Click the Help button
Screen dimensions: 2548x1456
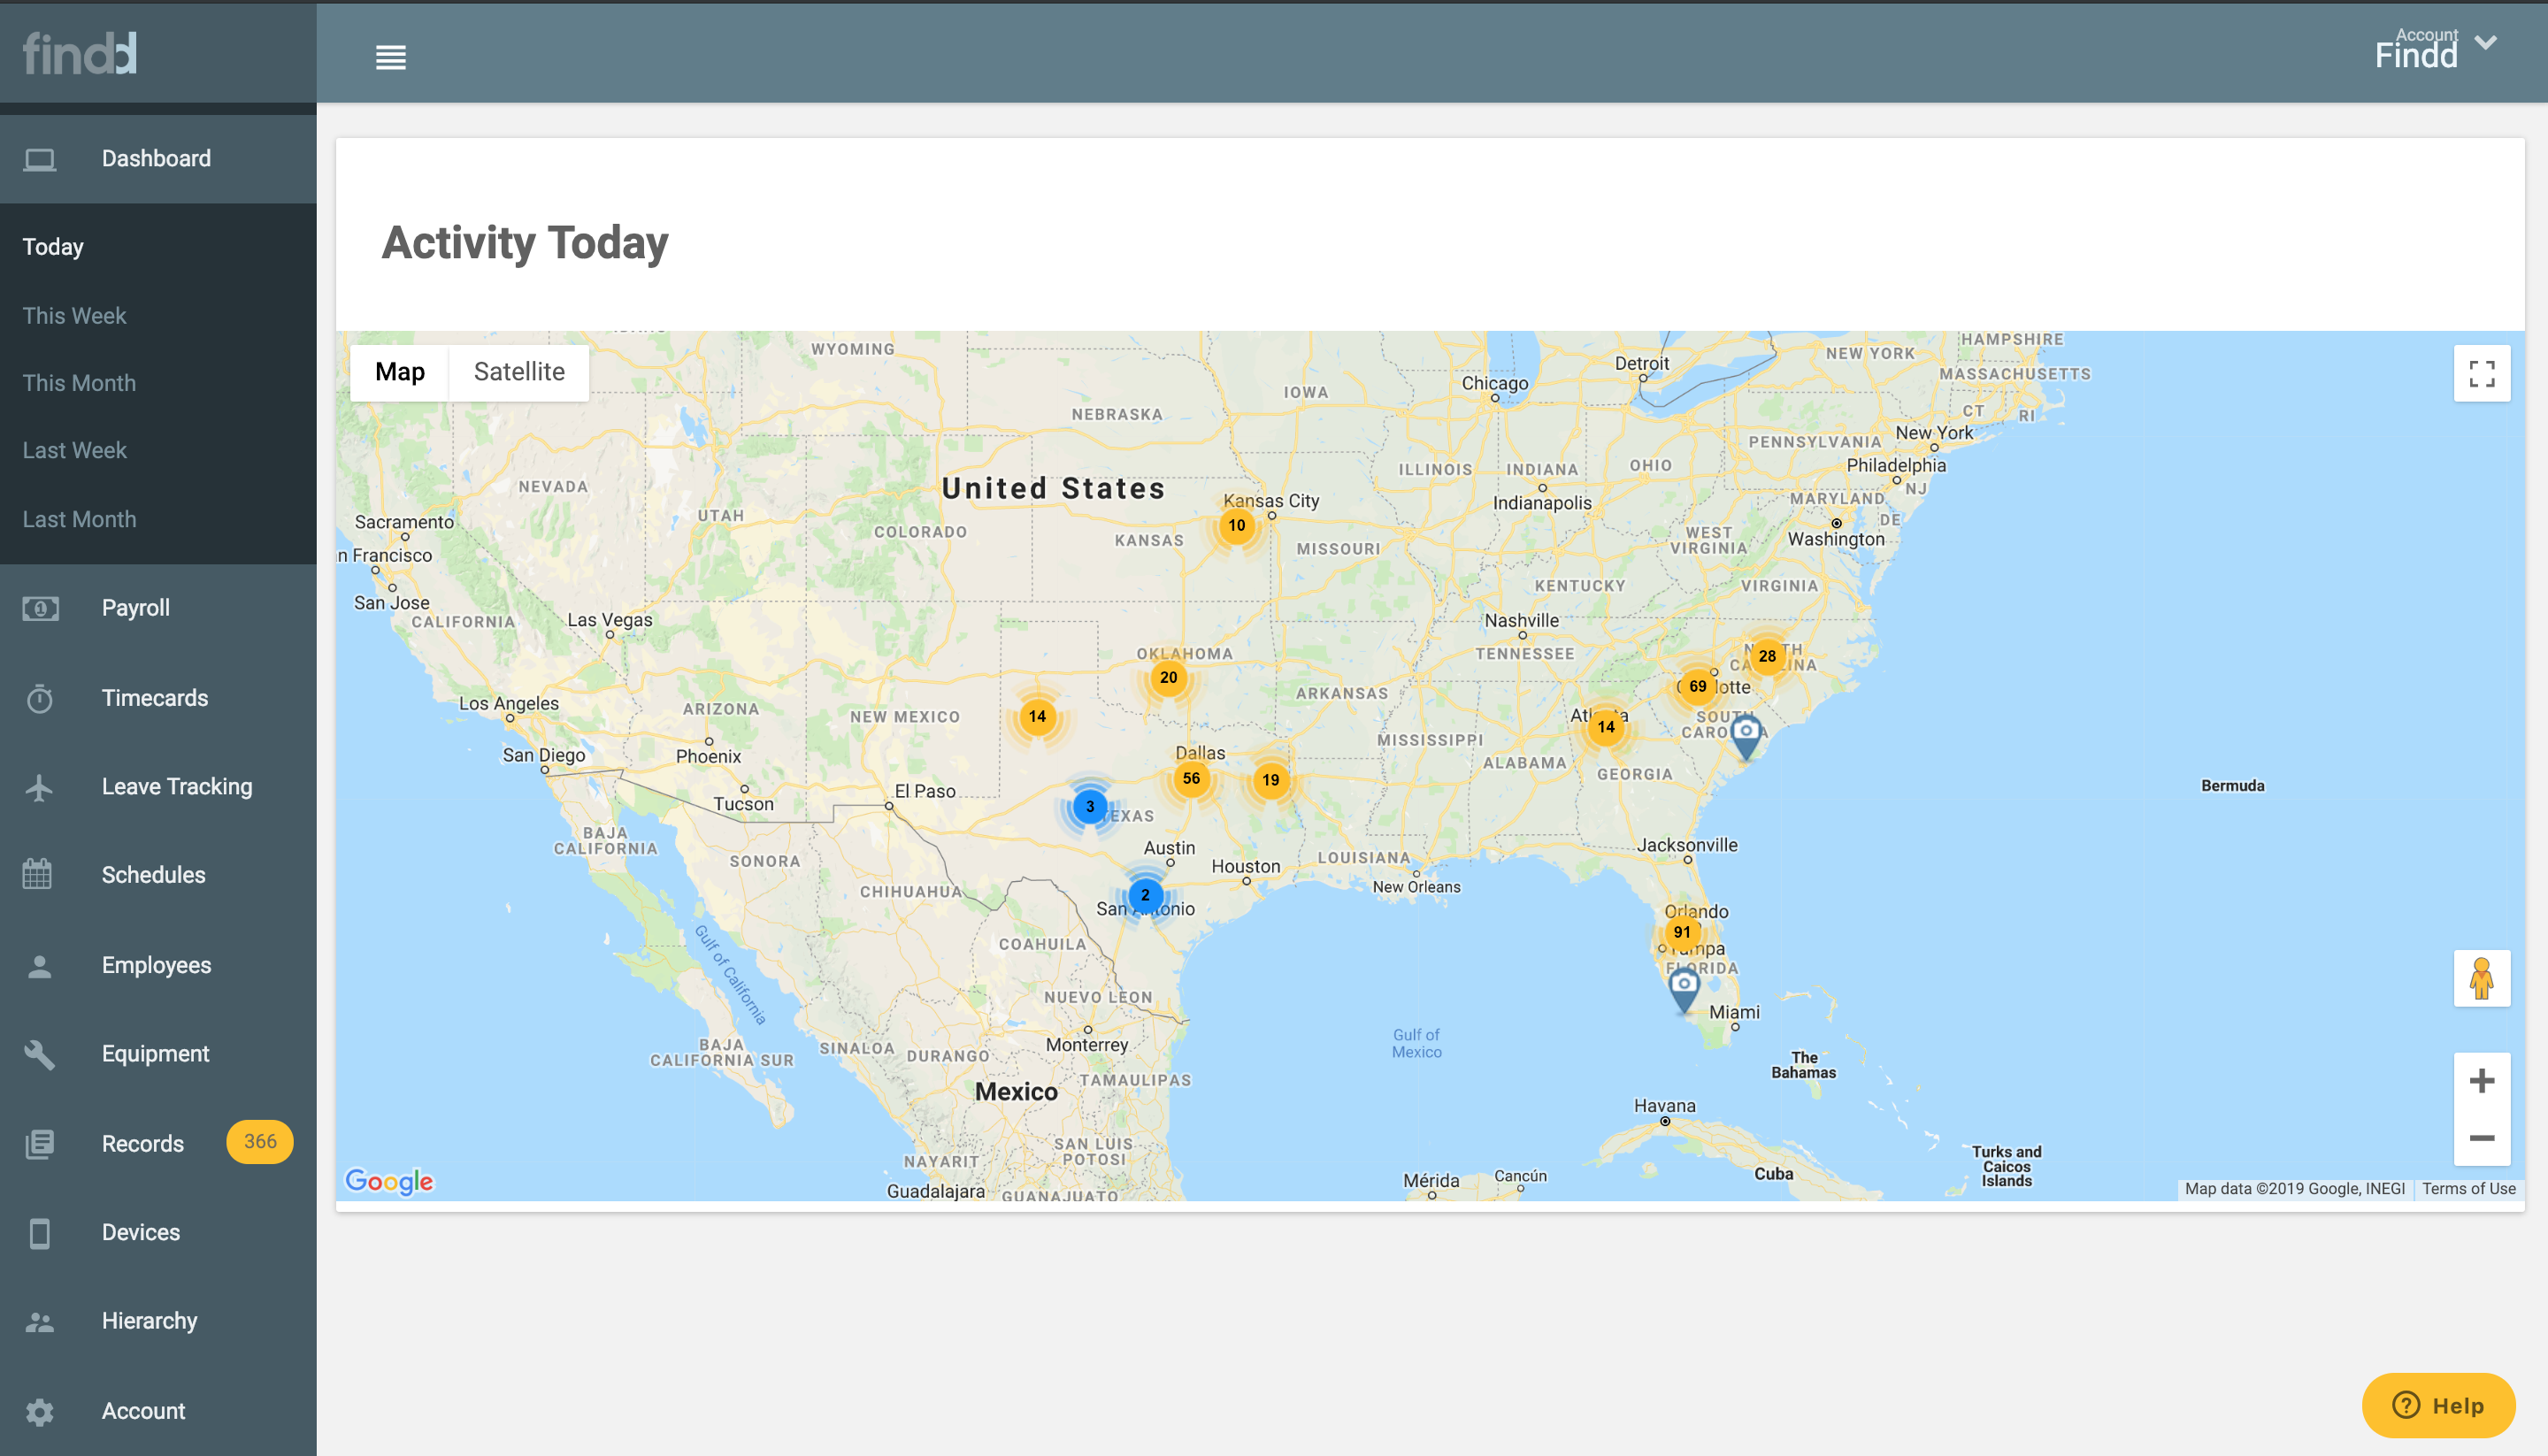point(2437,1405)
